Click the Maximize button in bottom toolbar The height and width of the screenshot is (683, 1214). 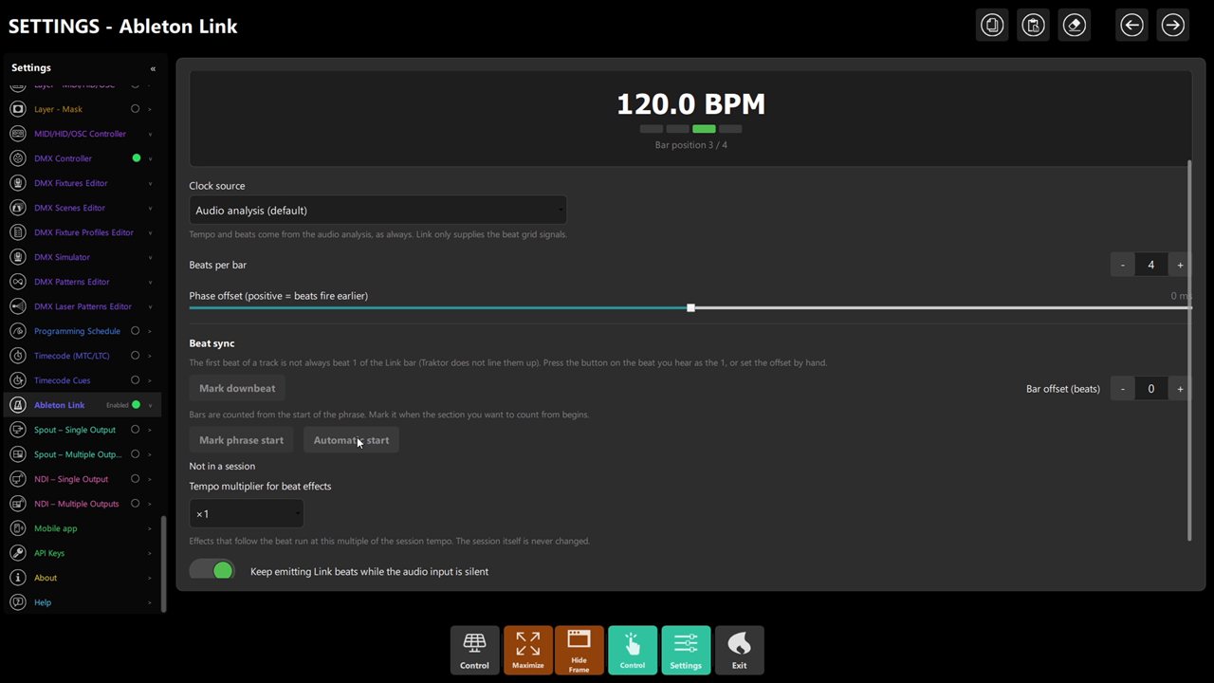pyautogui.click(x=527, y=650)
